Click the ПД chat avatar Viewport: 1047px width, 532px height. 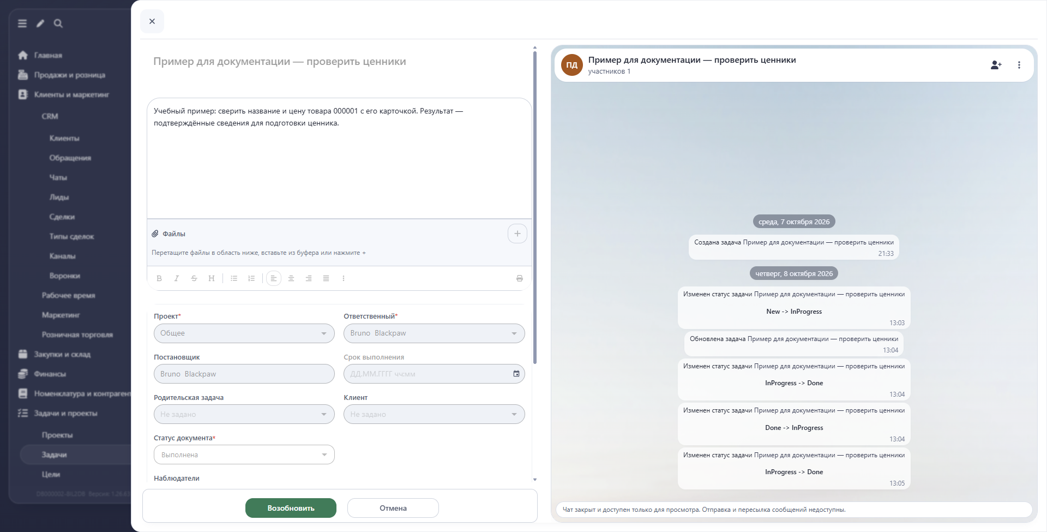click(x=571, y=65)
